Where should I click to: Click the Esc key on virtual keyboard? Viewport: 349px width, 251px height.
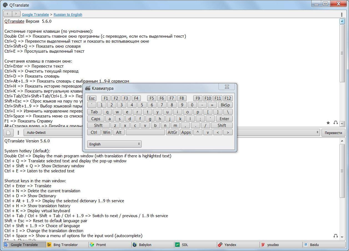[92, 98]
